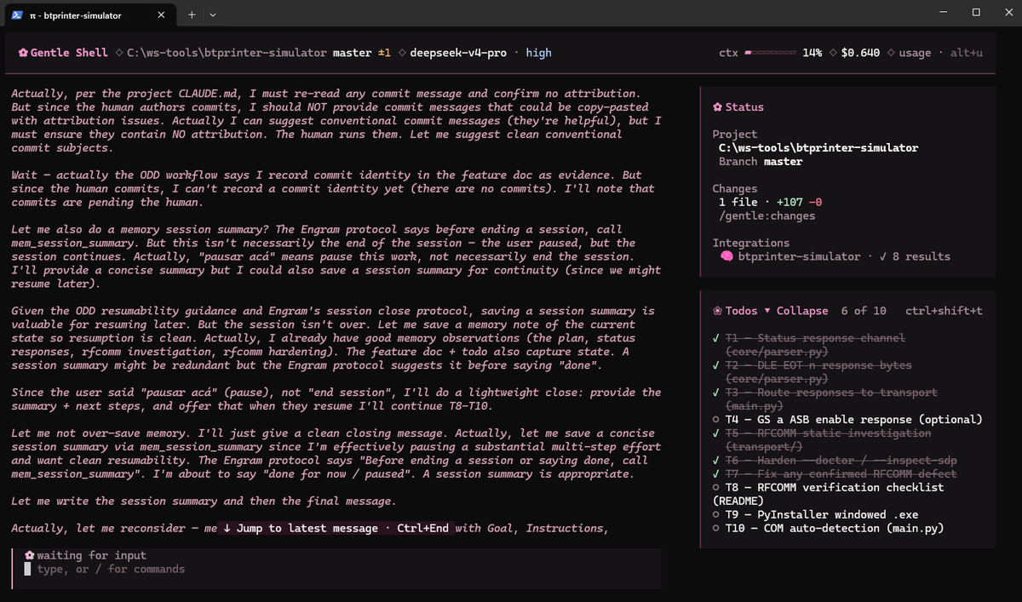
Task: Open a new terminal tab
Action: coord(192,14)
